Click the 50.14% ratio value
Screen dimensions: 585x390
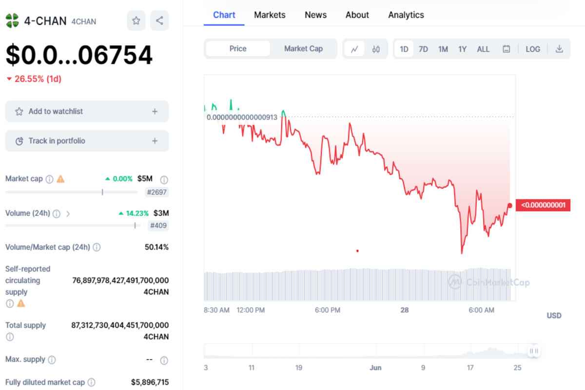(156, 247)
